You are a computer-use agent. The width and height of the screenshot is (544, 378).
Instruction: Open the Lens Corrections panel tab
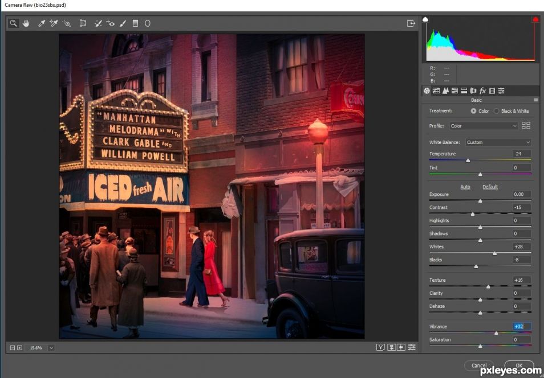pyautogui.click(x=473, y=91)
